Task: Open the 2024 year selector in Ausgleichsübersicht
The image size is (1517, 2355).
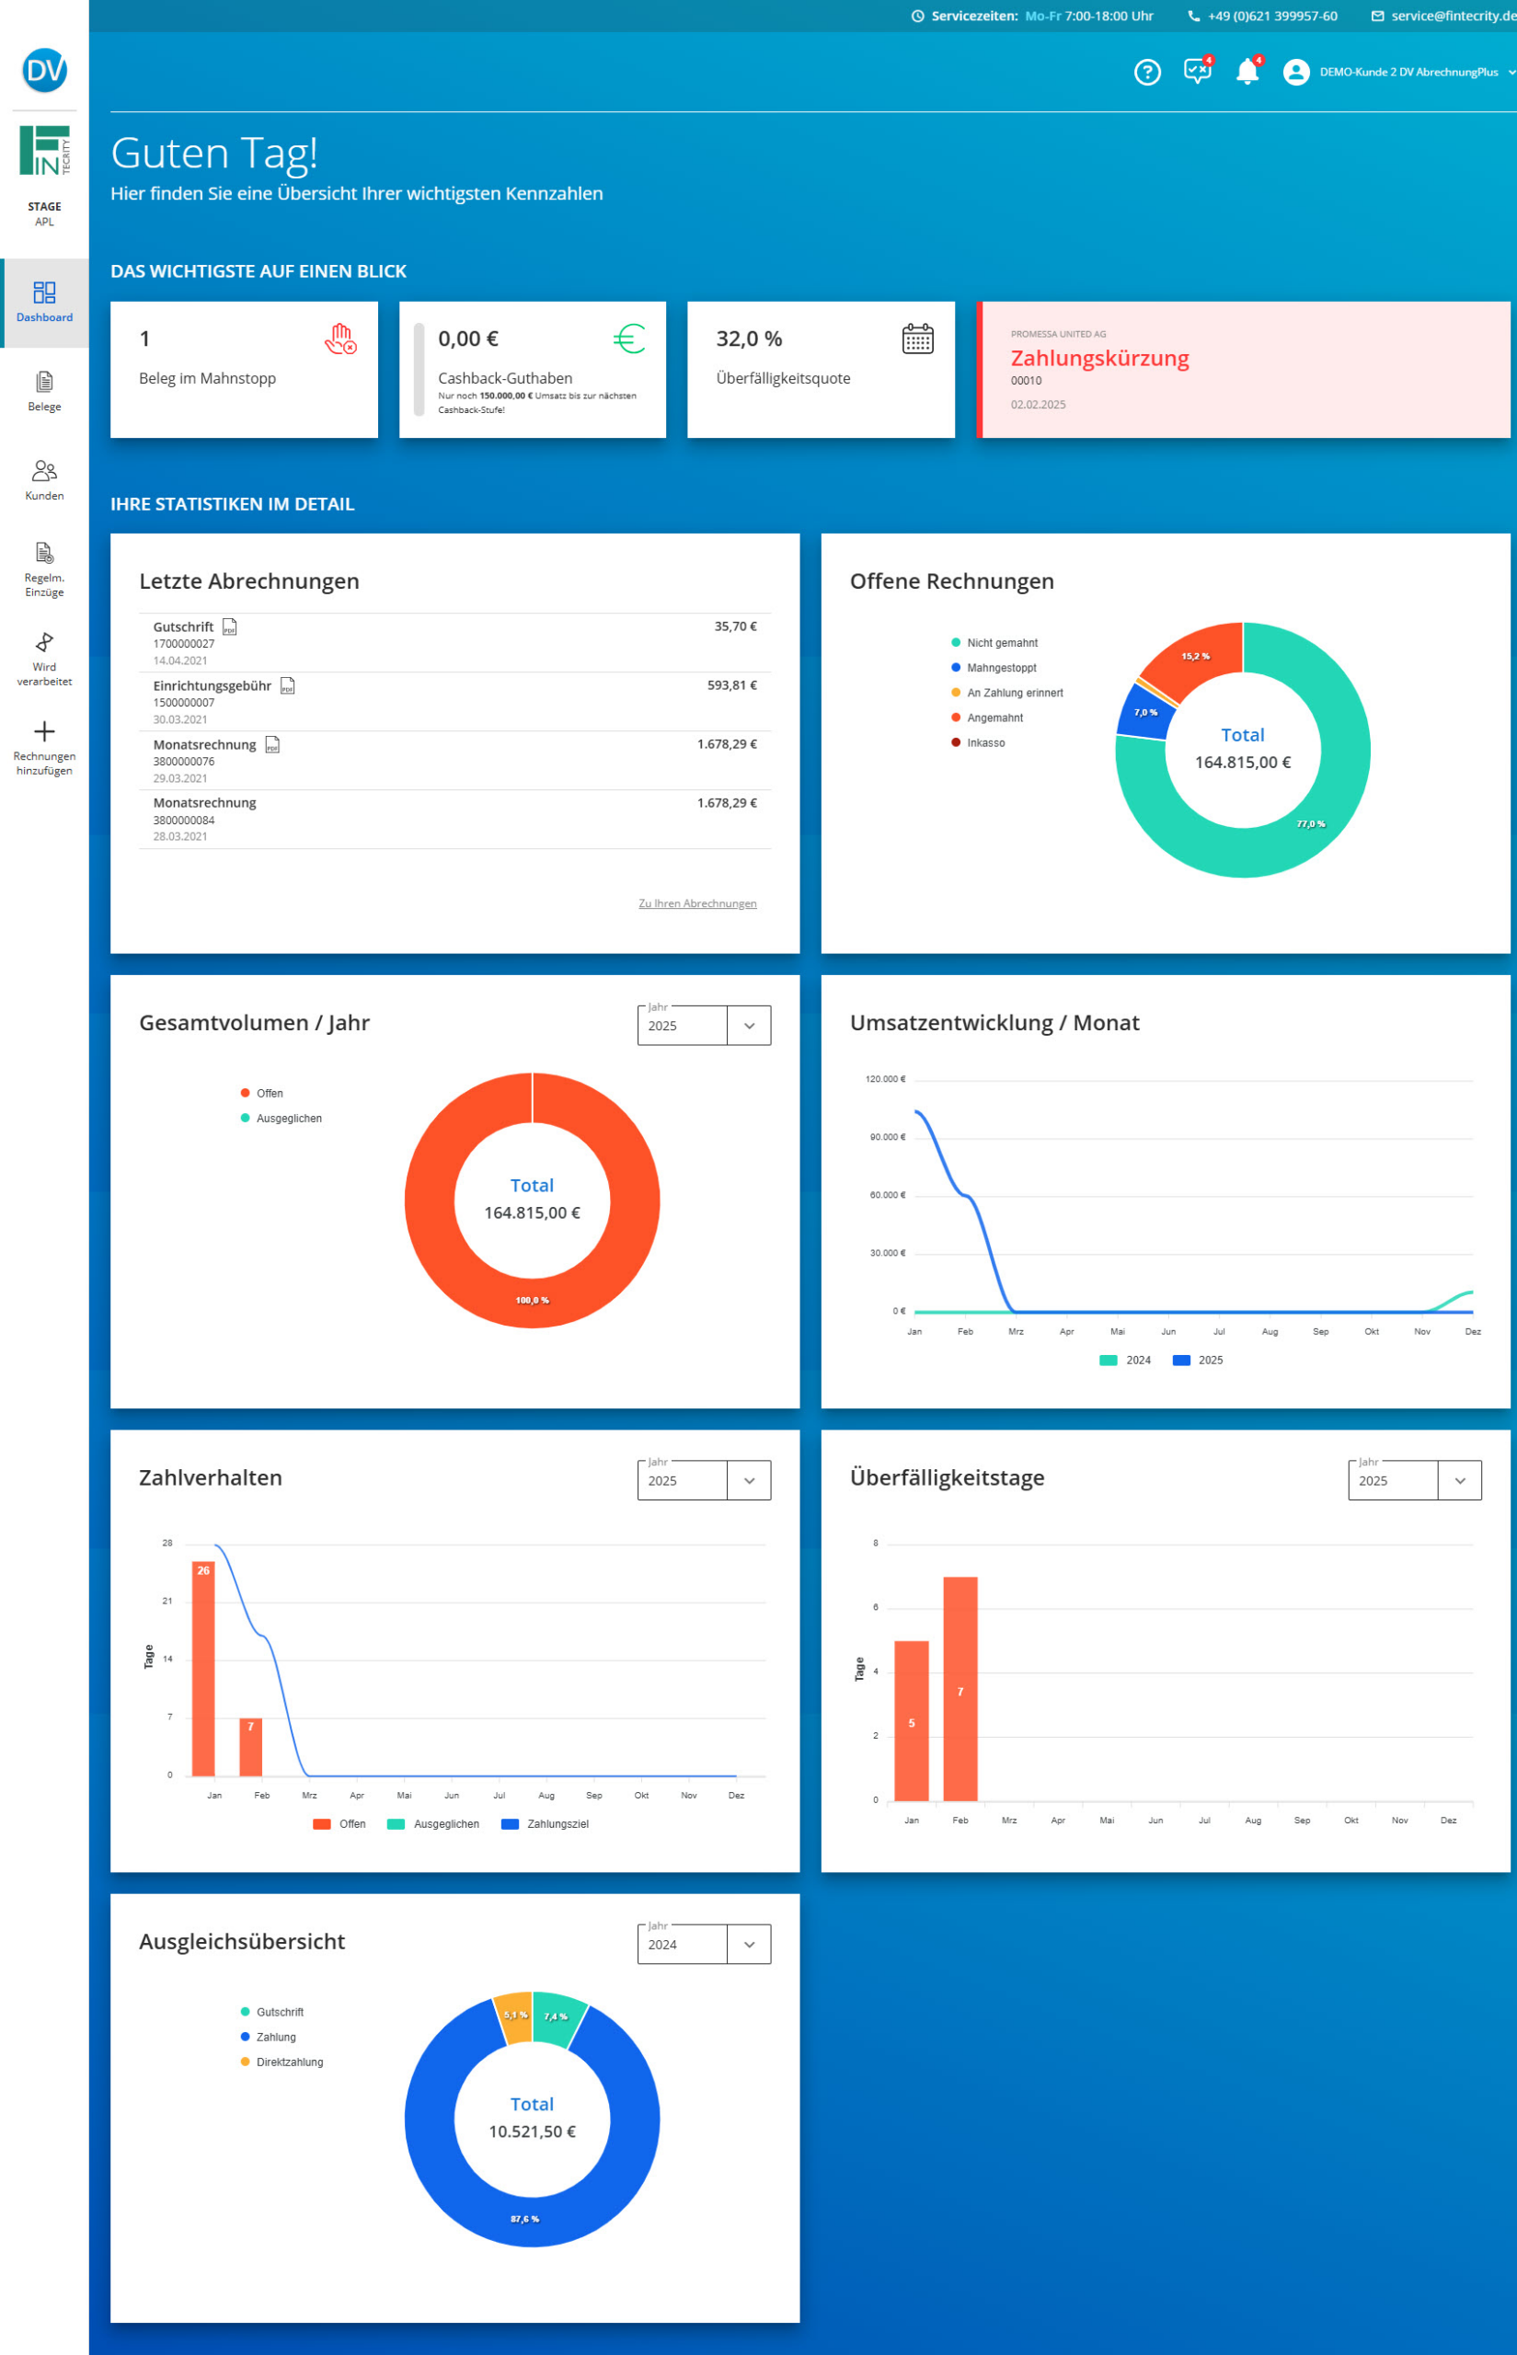Action: [748, 1943]
